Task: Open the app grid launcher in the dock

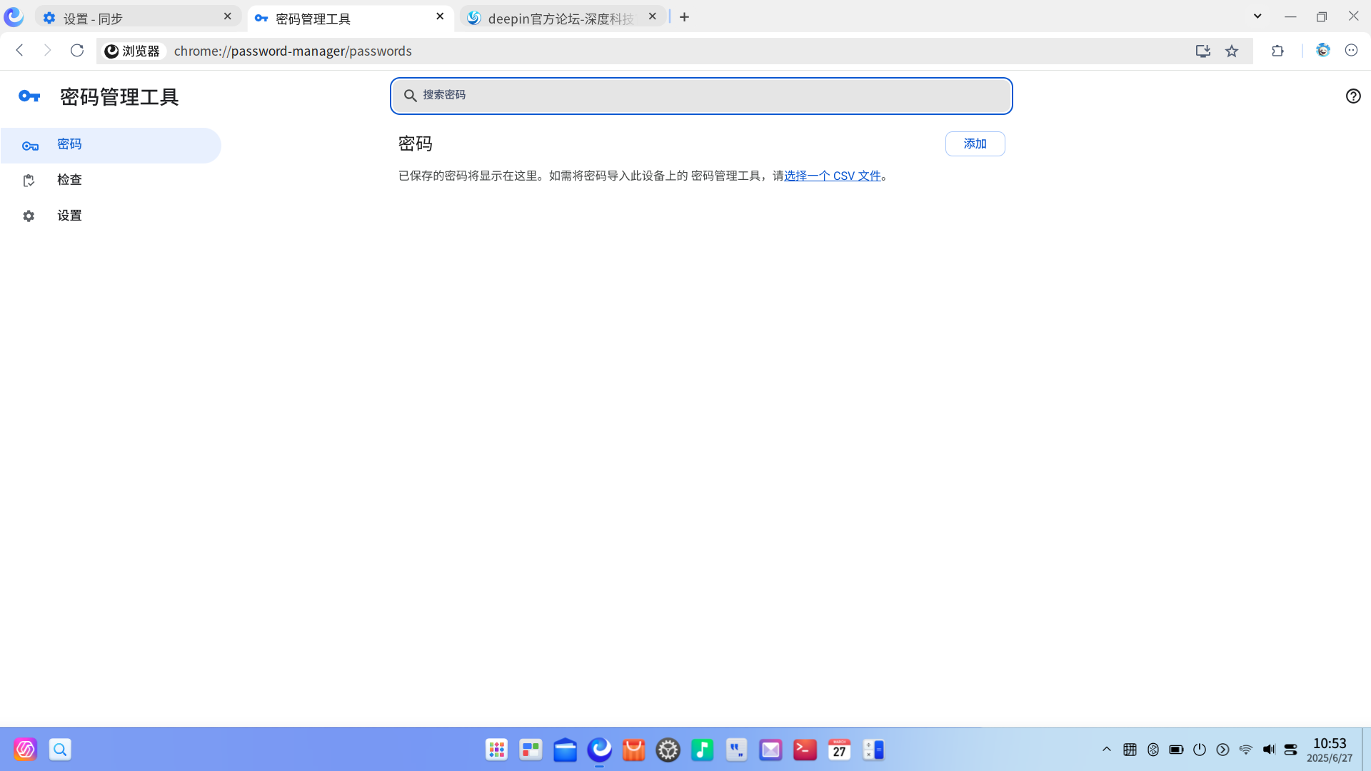Action: (496, 750)
